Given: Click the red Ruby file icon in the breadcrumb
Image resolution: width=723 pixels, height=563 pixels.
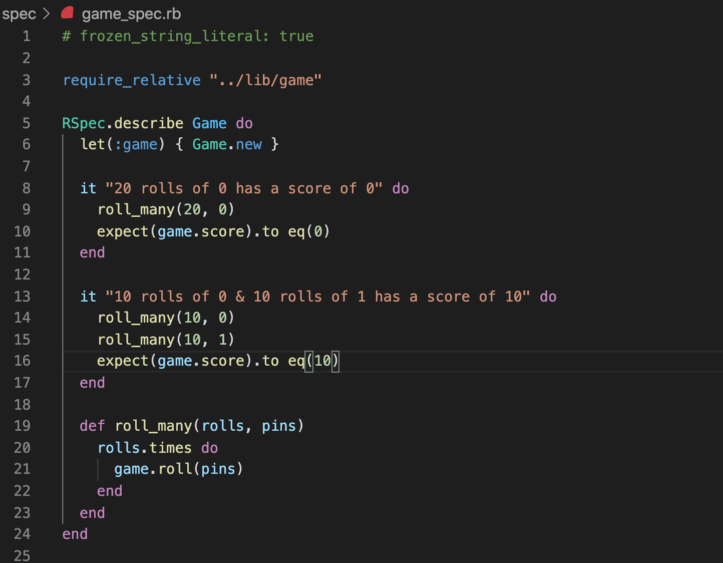Looking at the screenshot, I should click(x=67, y=13).
